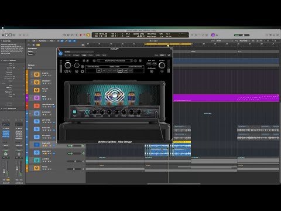Click the FX BUS track icon
The image size is (281, 211).
click(x=36, y=168)
